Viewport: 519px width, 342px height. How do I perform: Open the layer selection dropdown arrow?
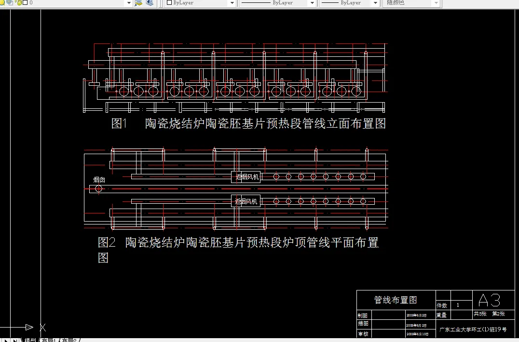point(129,3)
